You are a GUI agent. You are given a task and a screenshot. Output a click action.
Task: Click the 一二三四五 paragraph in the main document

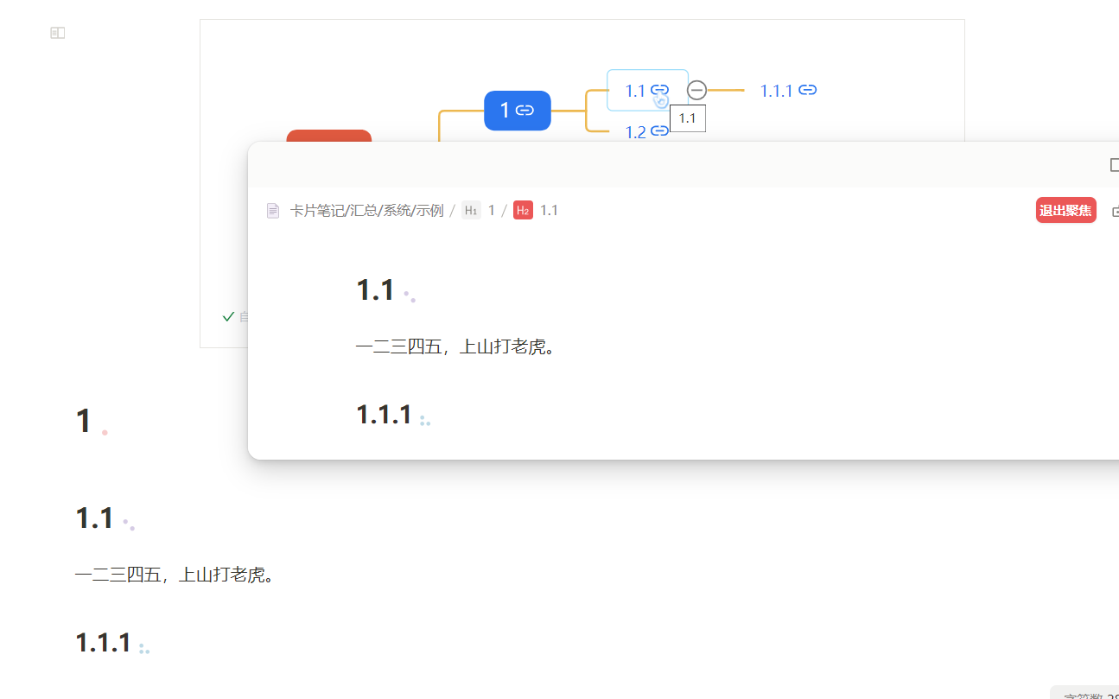point(175,575)
